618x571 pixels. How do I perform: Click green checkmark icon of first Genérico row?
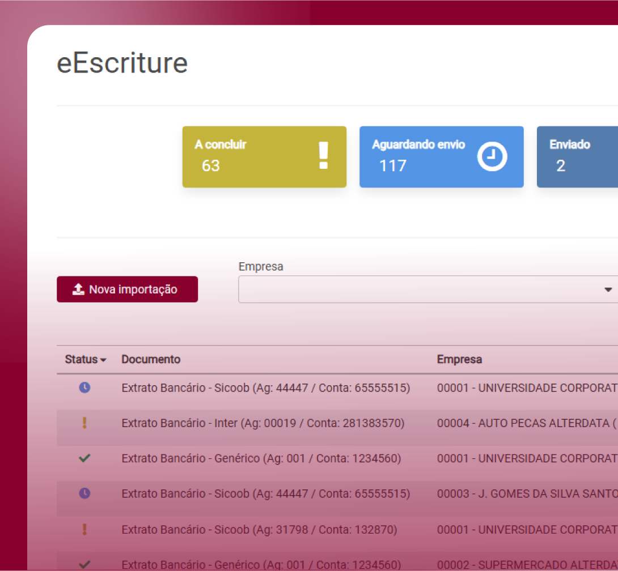click(84, 458)
